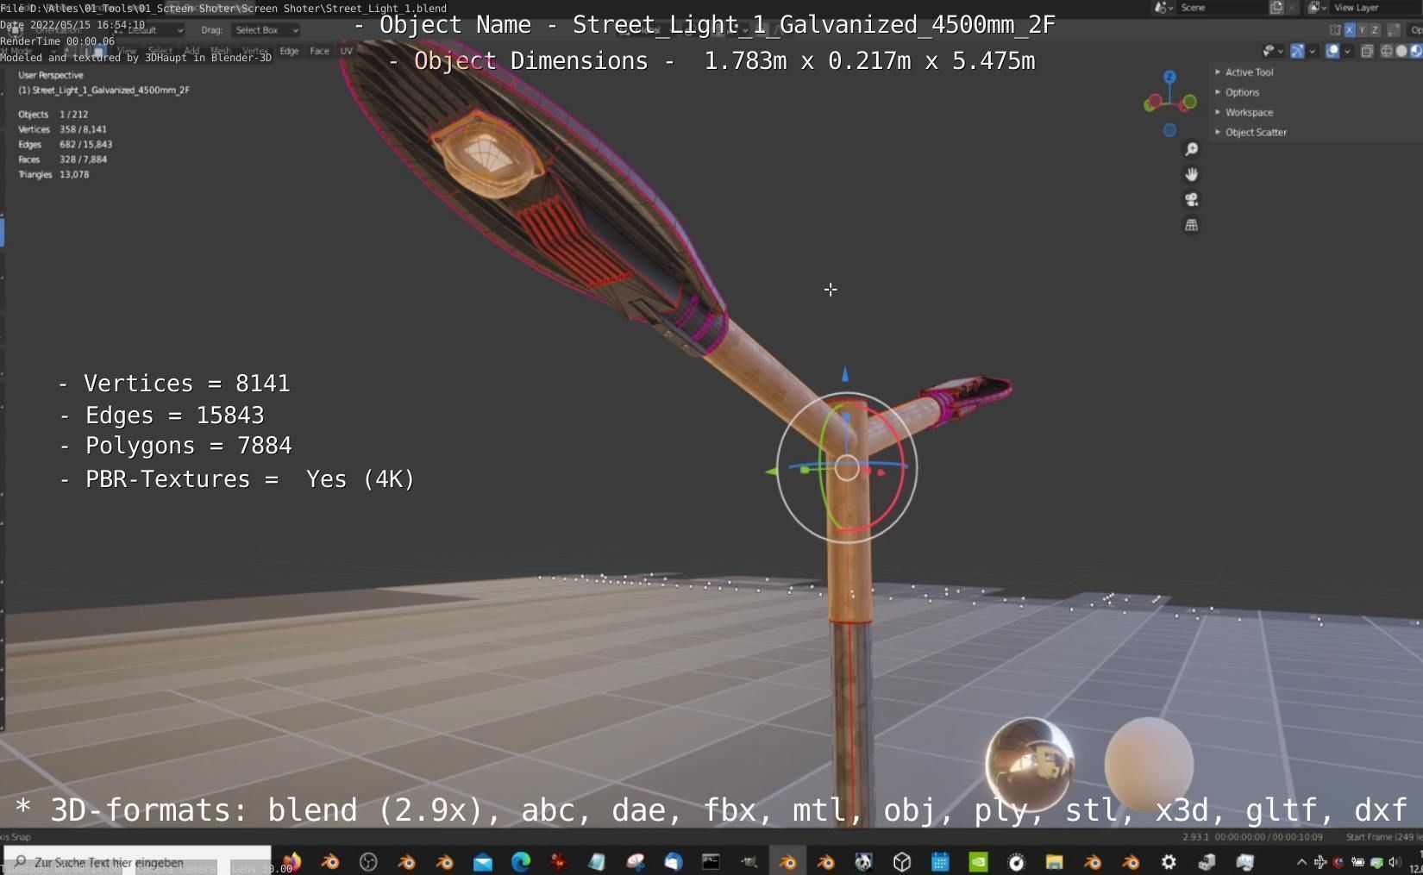Screen dimensions: 1423x875
Task: Open the command prompt from the taskbar
Action: 711,861
